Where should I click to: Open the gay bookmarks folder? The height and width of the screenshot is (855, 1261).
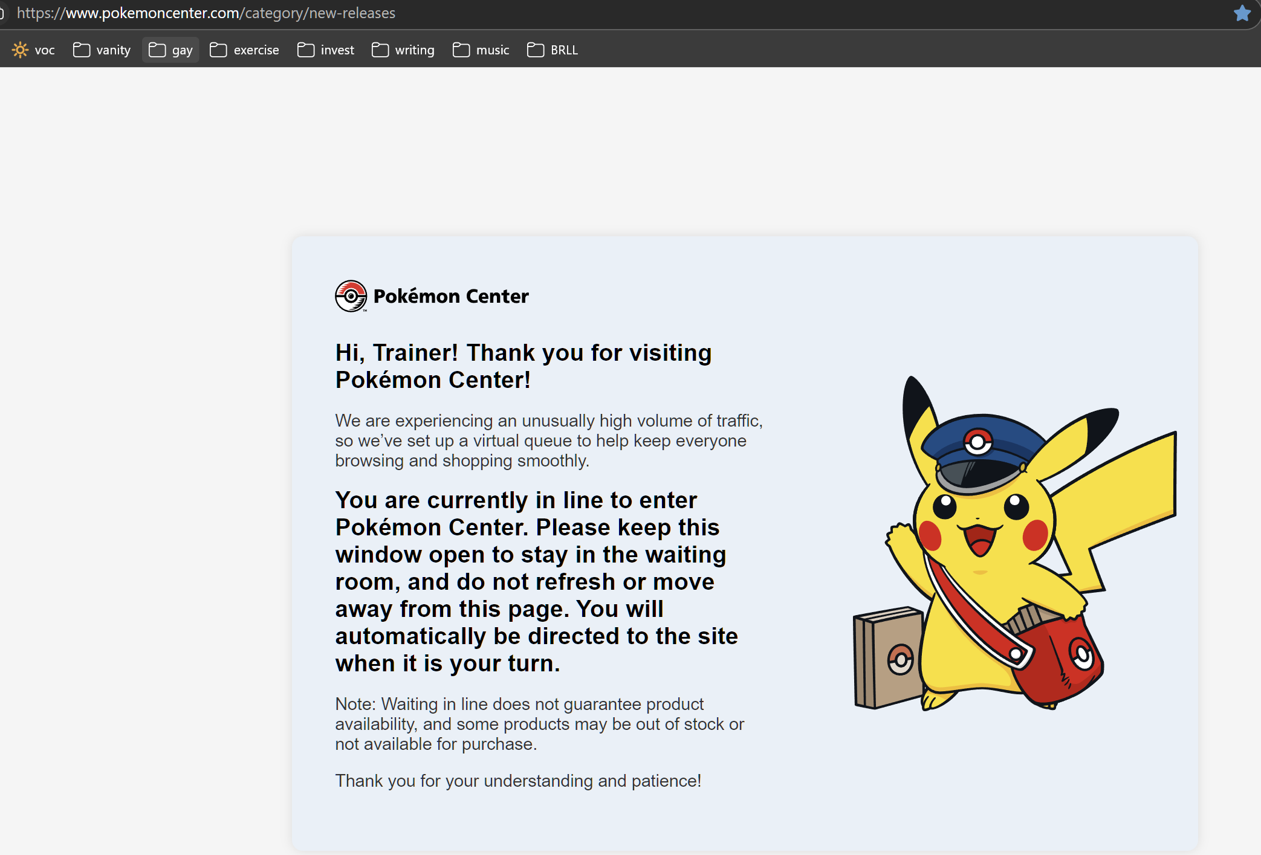coord(170,50)
